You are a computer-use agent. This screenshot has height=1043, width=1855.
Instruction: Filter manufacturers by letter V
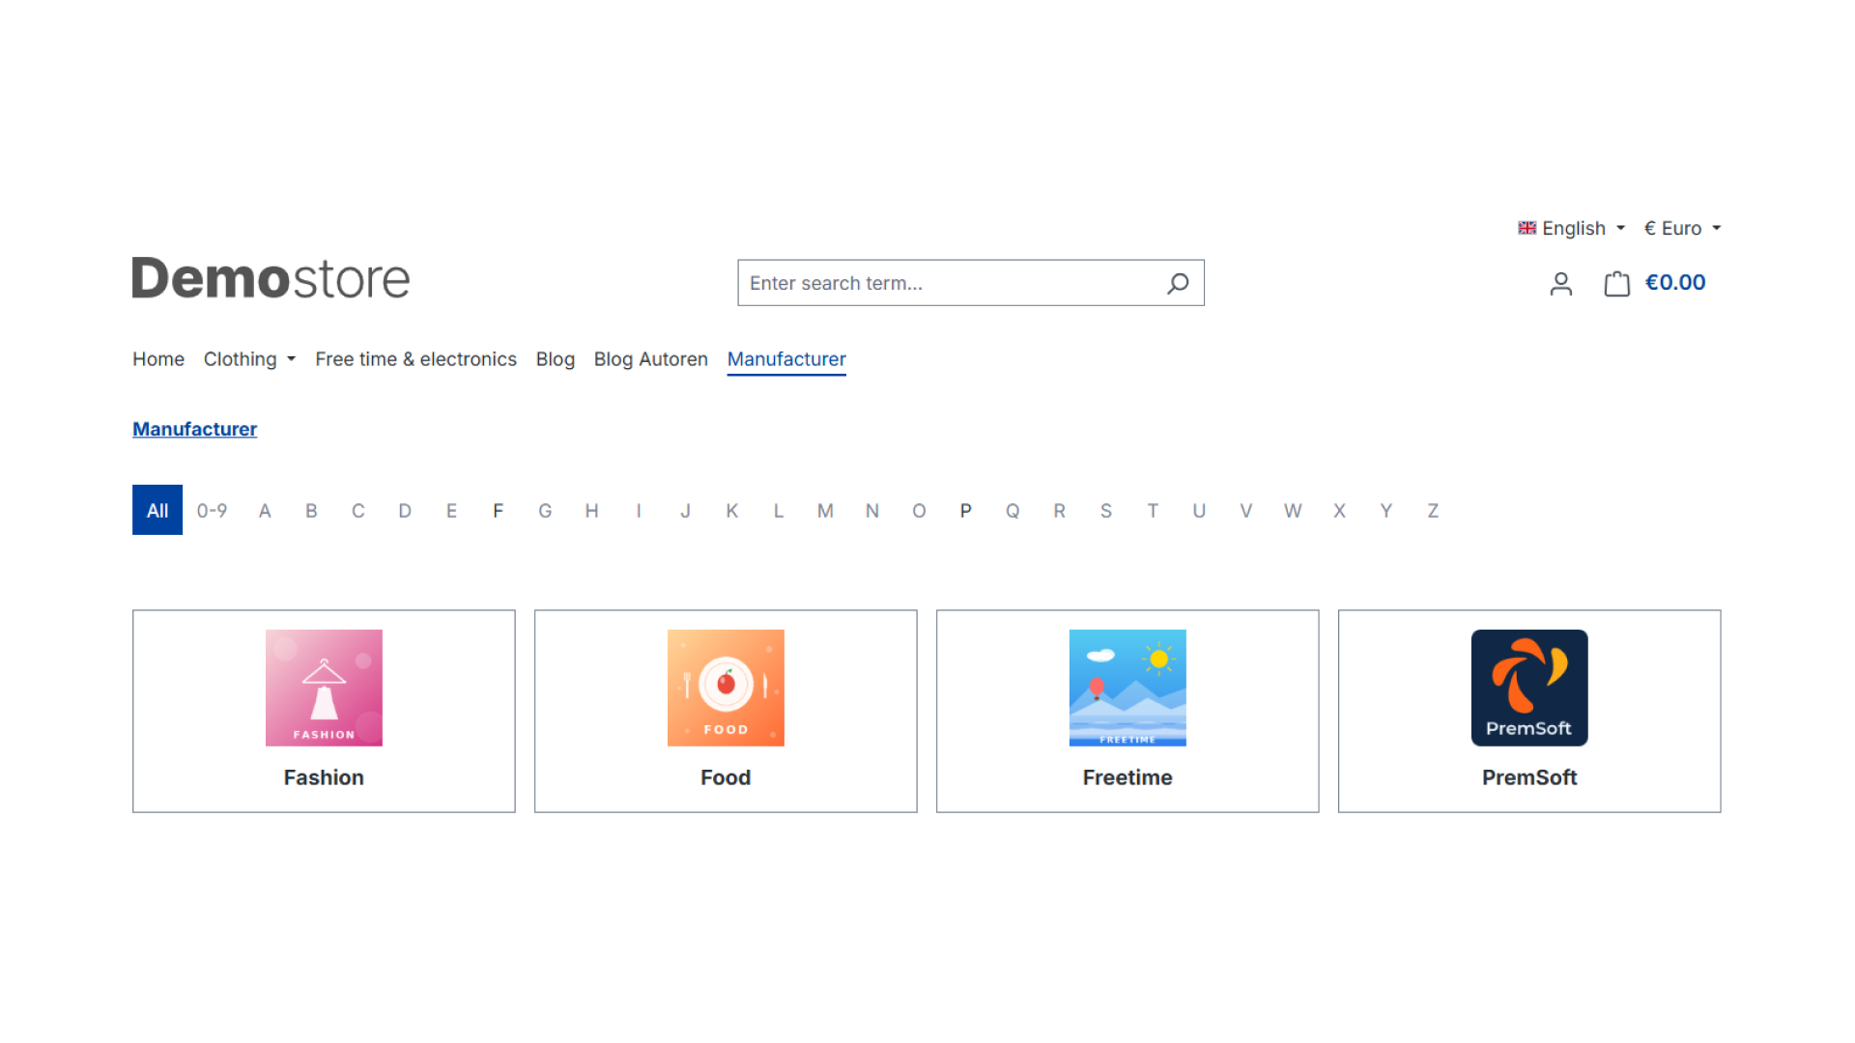tap(1246, 510)
